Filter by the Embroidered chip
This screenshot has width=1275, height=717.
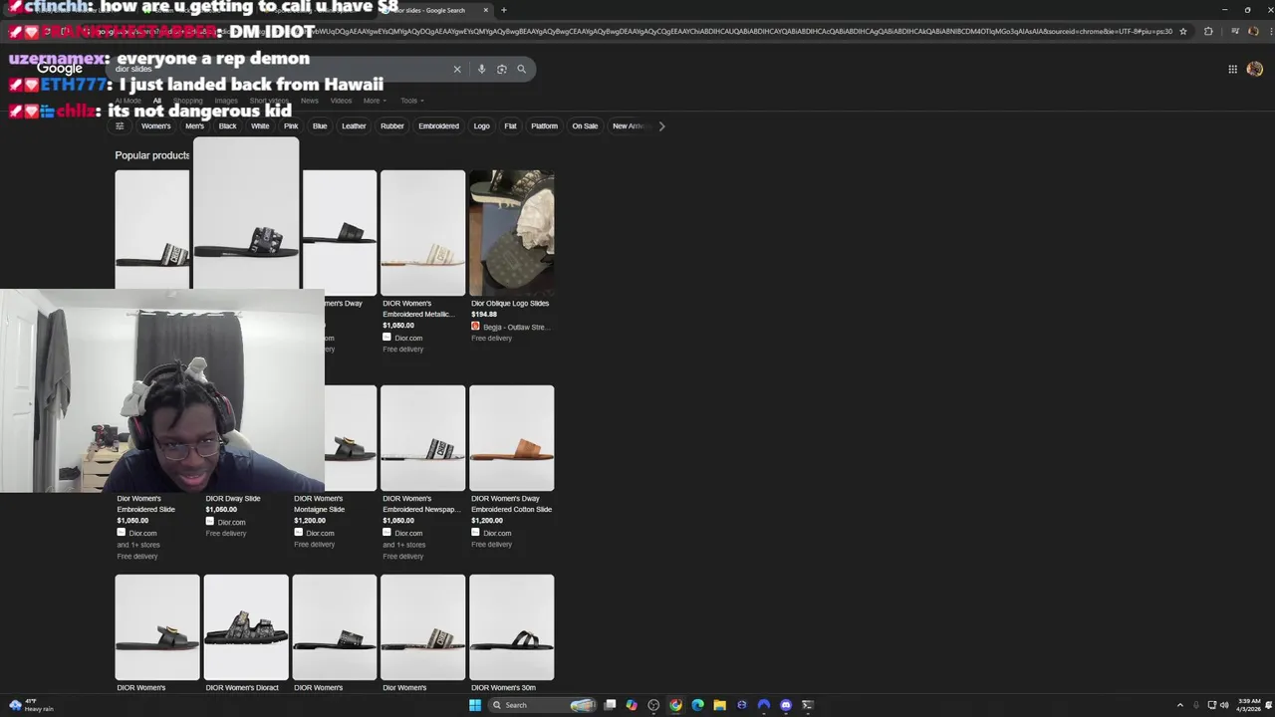pyautogui.click(x=438, y=126)
